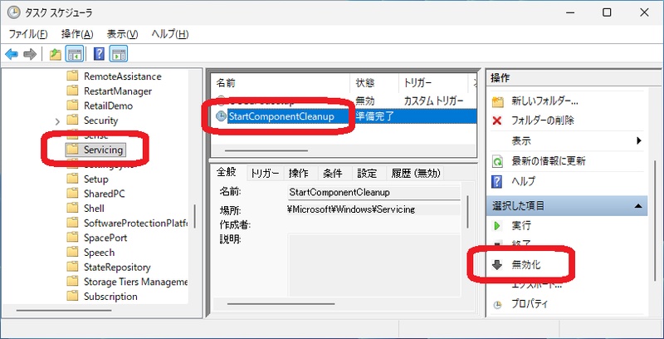664x339 pixels.
Task: Switch to the 操作 tab
Action: tap(299, 173)
